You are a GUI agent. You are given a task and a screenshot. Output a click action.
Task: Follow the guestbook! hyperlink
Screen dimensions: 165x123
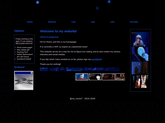[x=97, y=59]
